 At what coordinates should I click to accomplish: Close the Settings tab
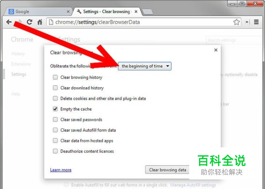coord(136,11)
